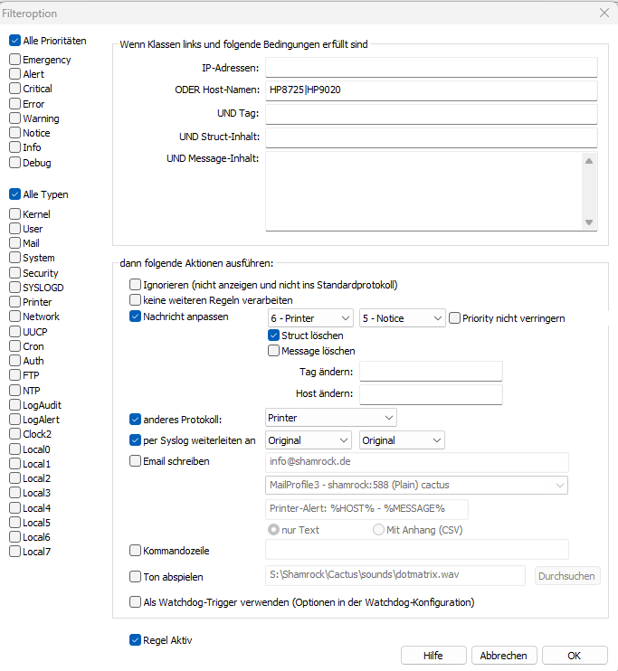Edit the ODER Host-Namen field

point(432,90)
